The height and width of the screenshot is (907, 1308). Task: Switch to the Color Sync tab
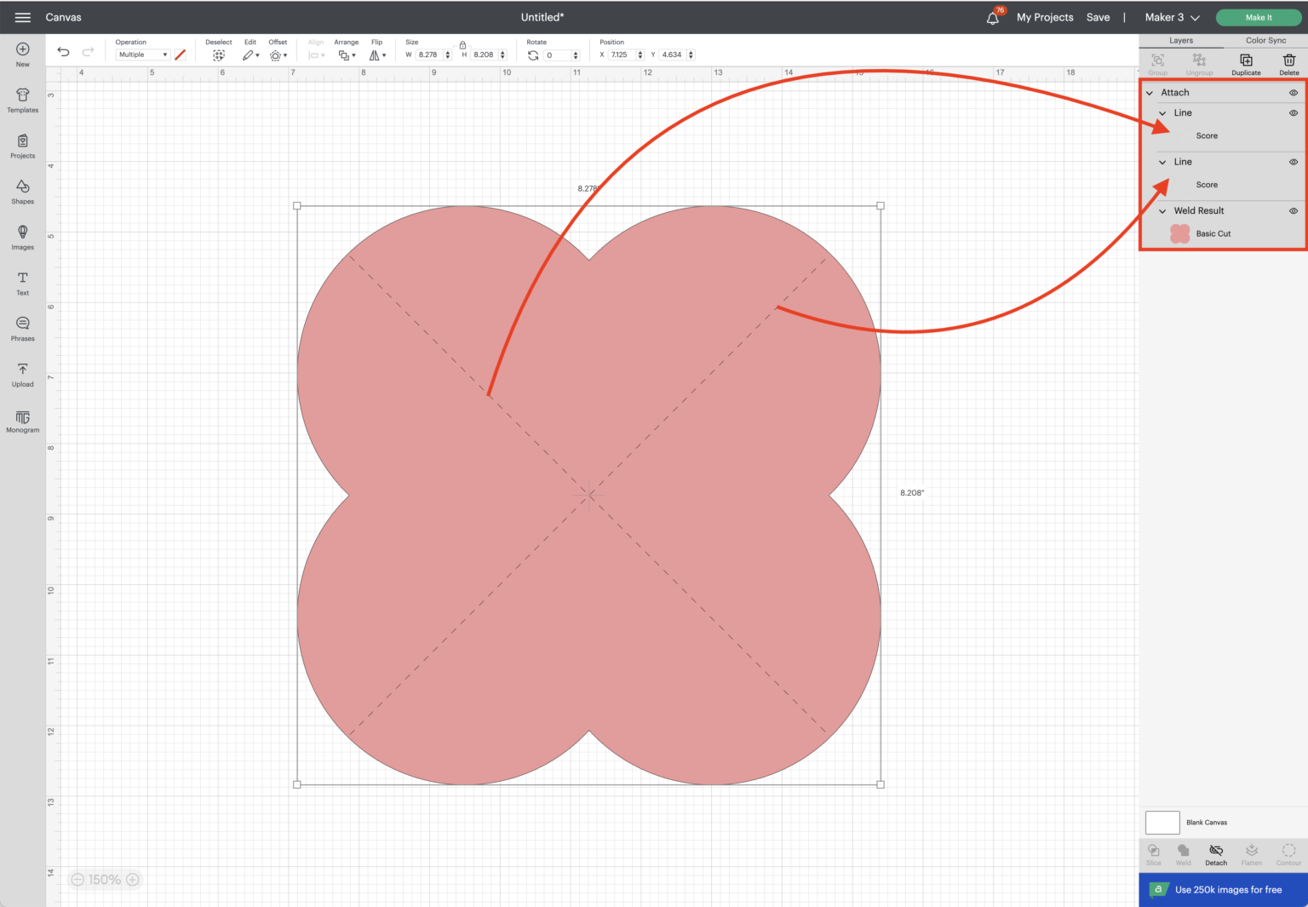pyautogui.click(x=1265, y=40)
